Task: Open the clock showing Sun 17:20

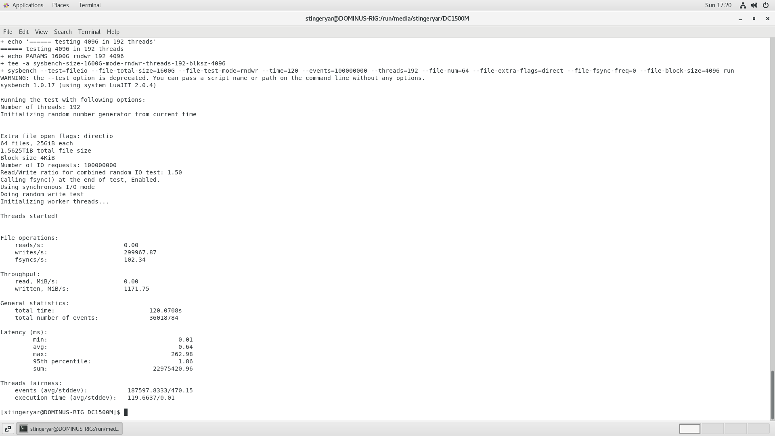Action: pyautogui.click(x=718, y=5)
